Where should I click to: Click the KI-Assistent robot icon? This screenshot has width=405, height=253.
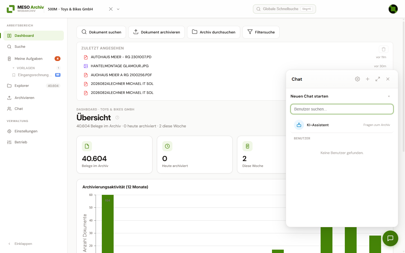point(299,125)
